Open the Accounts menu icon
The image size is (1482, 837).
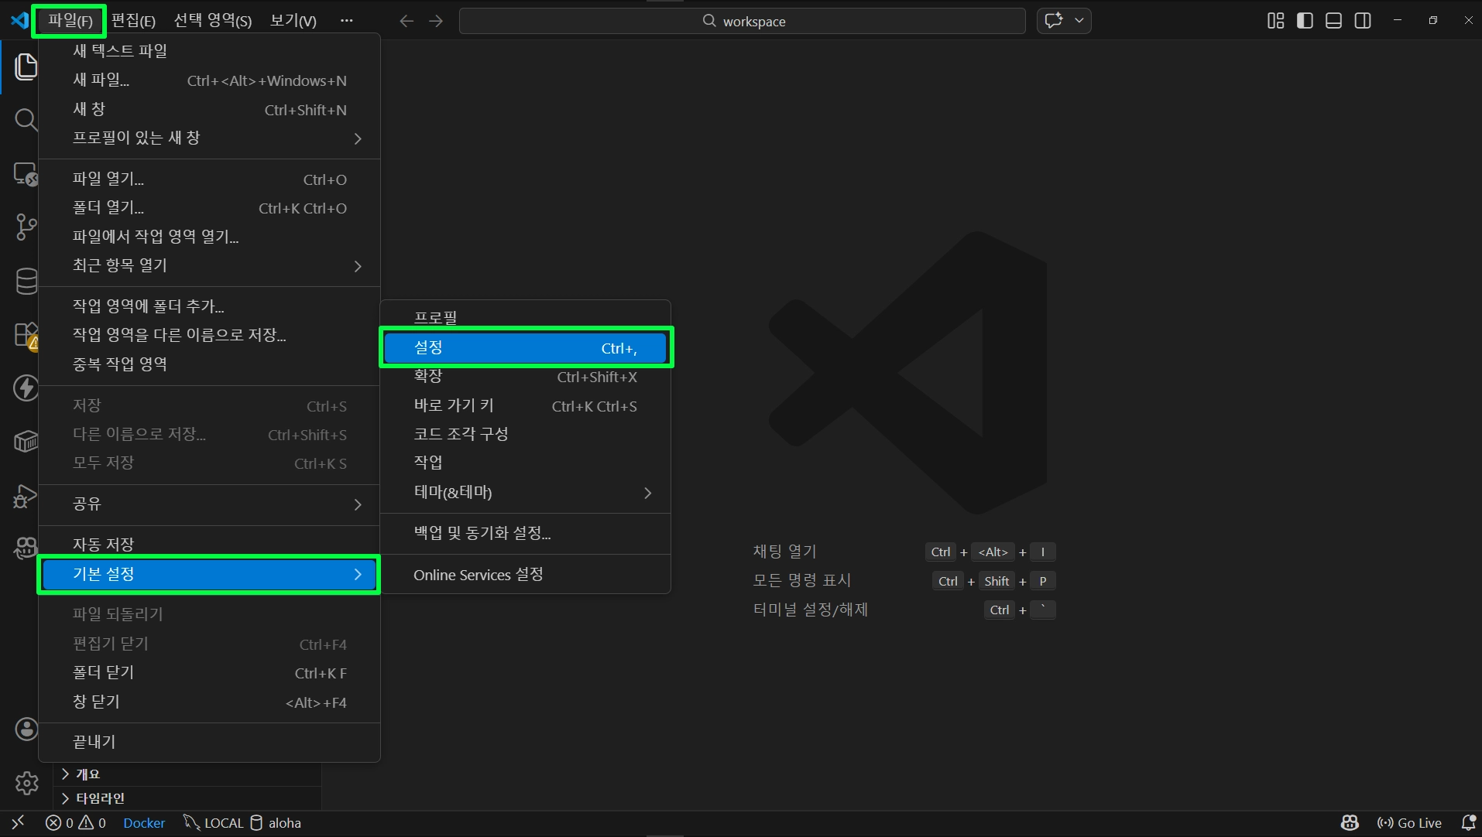[x=26, y=729]
